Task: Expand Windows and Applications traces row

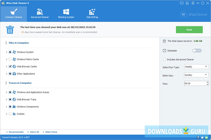Action: pos(6,92)
